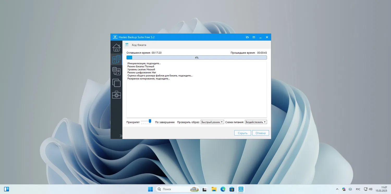Click the open folder icon in title bar

pyautogui.click(x=247, y=37)
